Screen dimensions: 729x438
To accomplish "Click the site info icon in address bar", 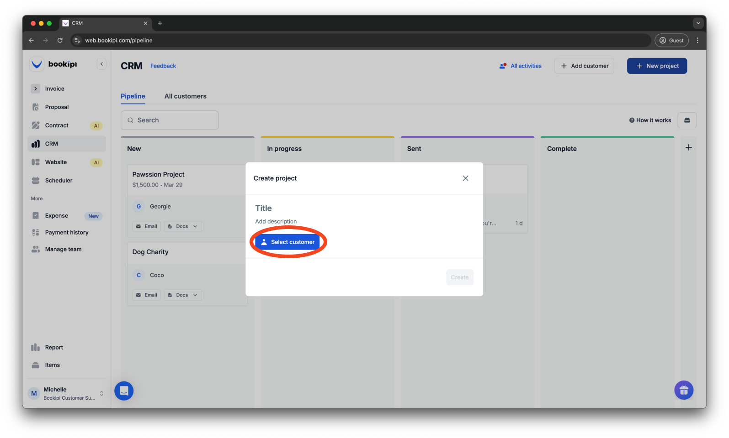I will 77,41.
